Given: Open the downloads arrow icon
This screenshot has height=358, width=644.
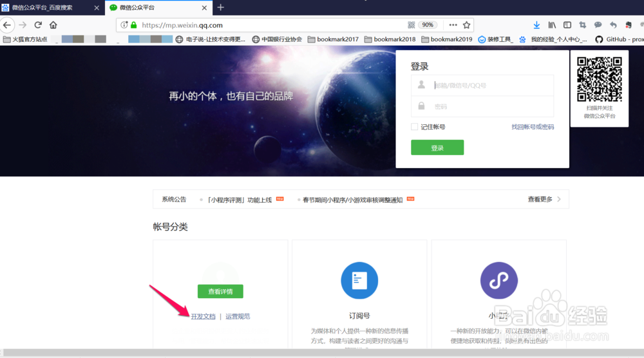Looking at the screenshot, I should click(x=536, y=25).
